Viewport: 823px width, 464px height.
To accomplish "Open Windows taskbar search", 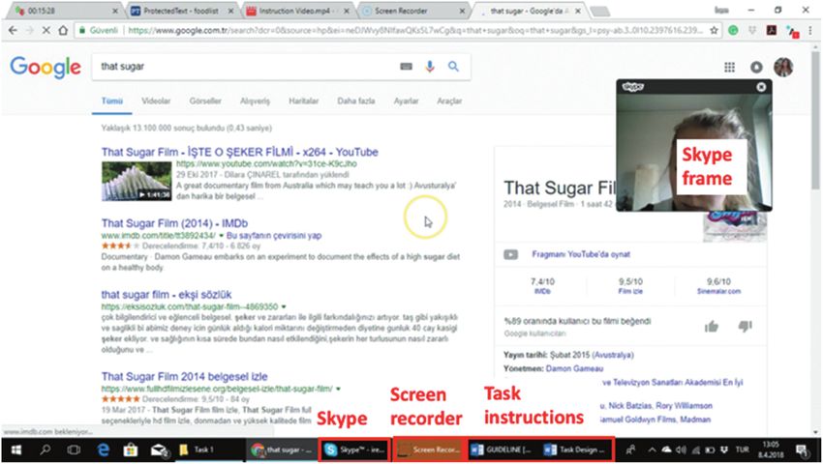I will pyautogui.click(x=46, y=449).
